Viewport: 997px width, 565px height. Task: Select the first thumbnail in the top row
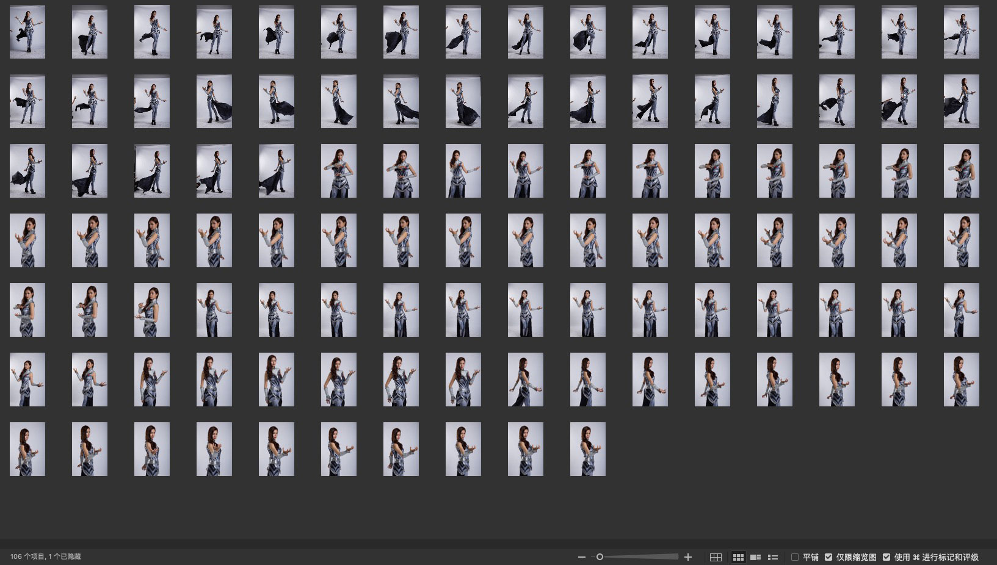(27, 32)
